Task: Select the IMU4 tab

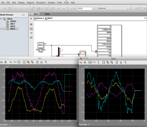Action: coord(36,14)
